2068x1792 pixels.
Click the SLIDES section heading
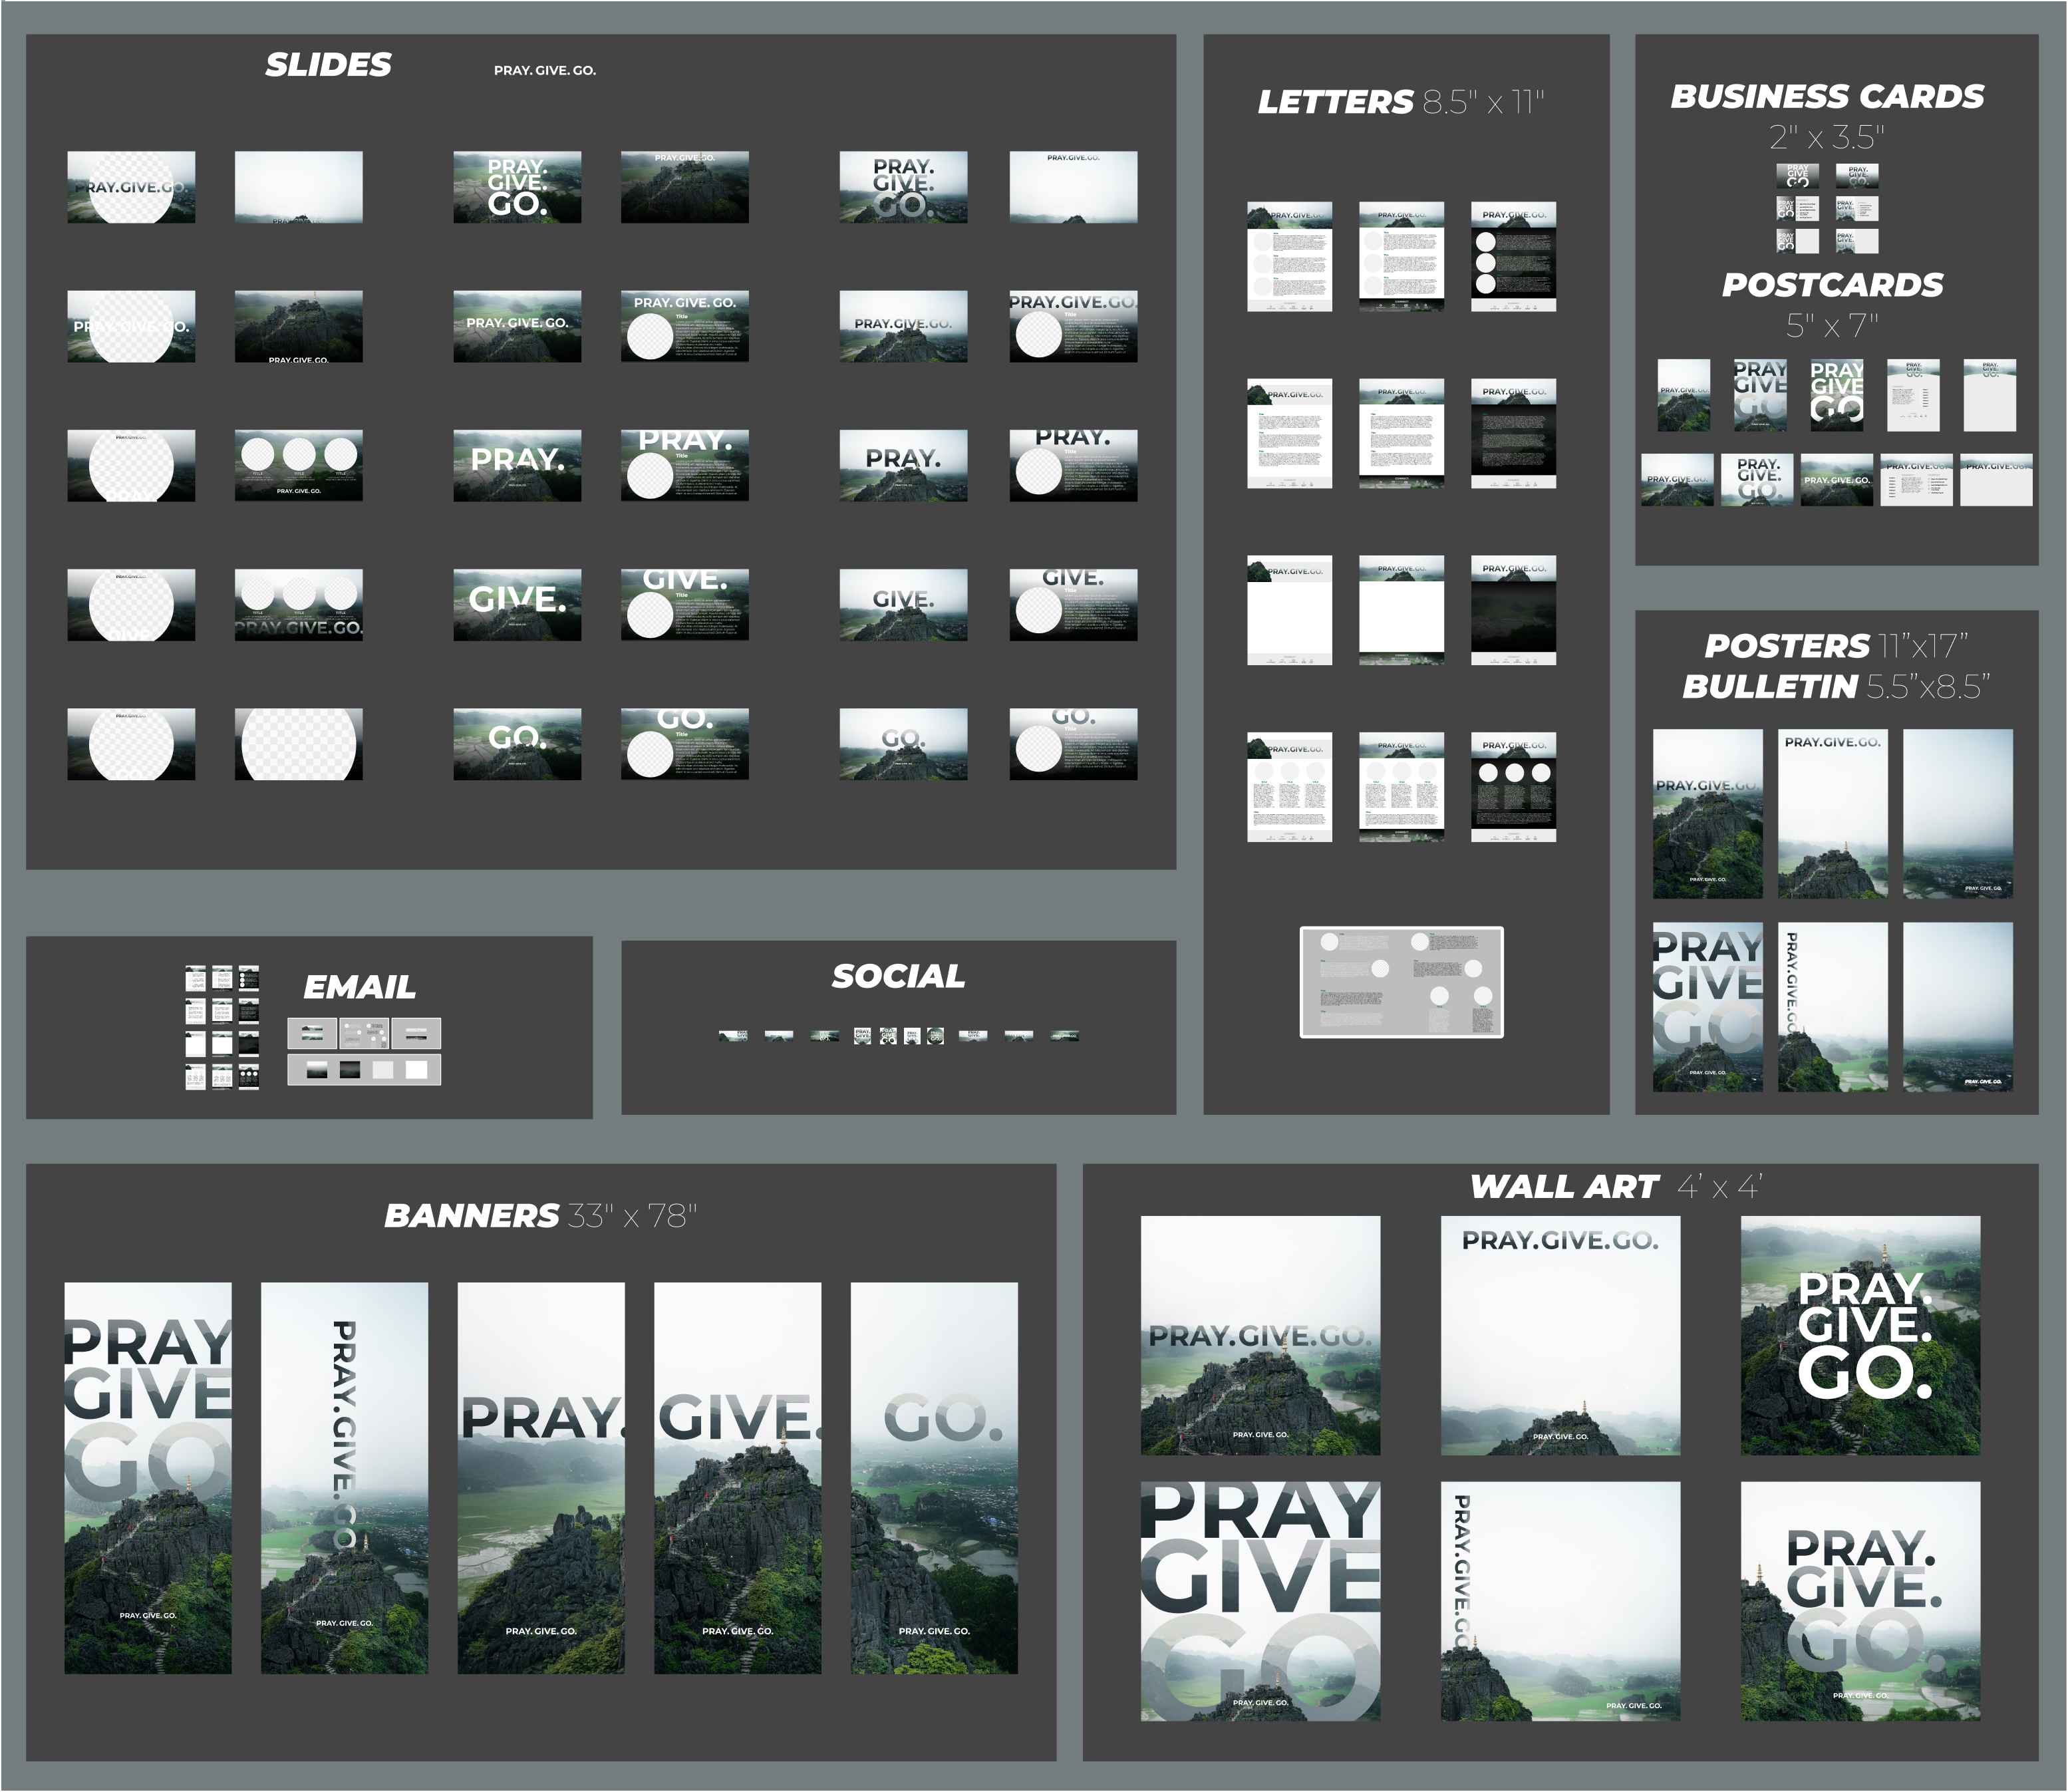point(328,65)
